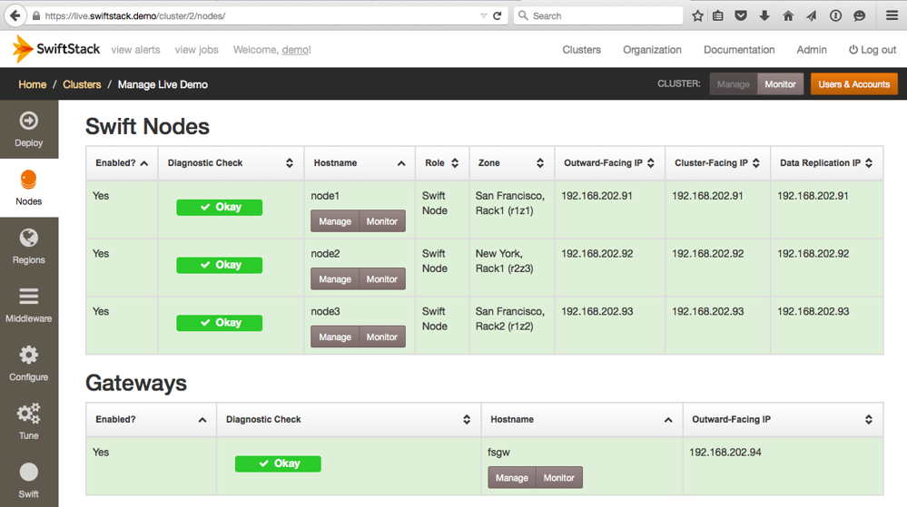Switch cluster view to Manage

click(733, 83)
